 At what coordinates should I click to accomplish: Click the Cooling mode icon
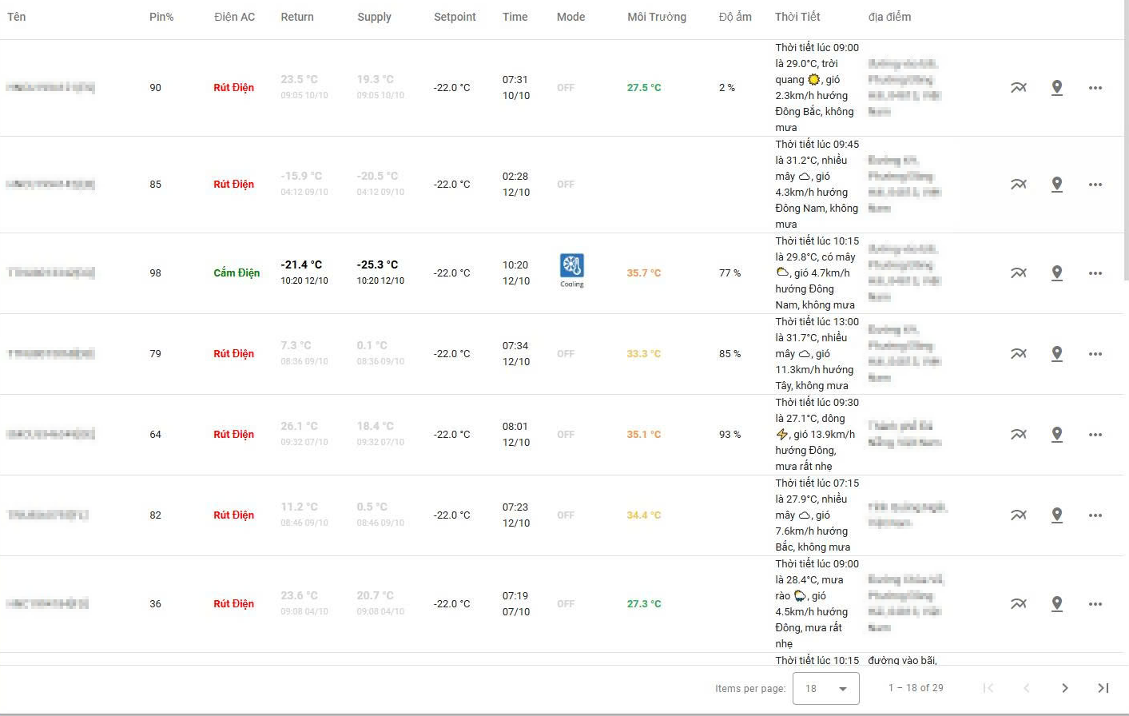point(571,267)
